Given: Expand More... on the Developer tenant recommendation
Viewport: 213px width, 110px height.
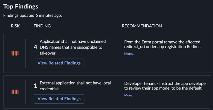Looking at the screenshot, I should point(129,95).
